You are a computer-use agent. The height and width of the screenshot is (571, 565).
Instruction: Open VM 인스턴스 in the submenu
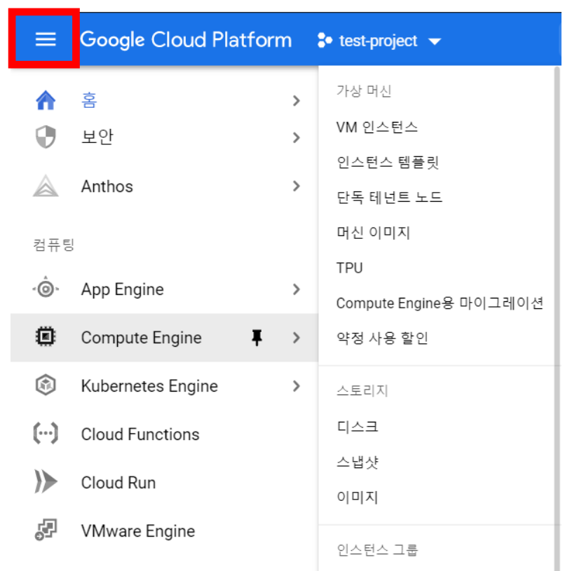click(377, 128)
